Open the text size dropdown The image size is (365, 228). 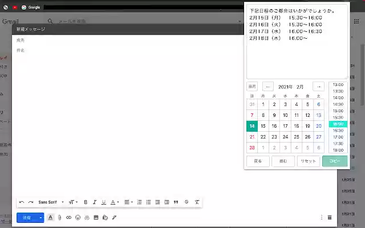pos(73,202)
